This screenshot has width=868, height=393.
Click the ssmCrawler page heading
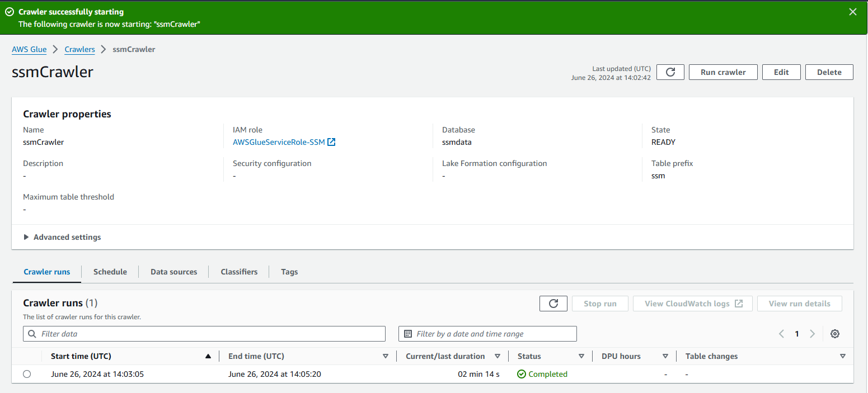(x=53, y=72)
